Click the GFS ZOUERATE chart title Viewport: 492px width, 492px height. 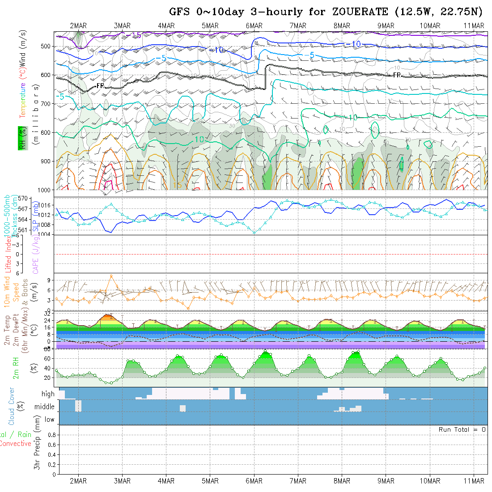pyautogui.click(x=326, y=12)
